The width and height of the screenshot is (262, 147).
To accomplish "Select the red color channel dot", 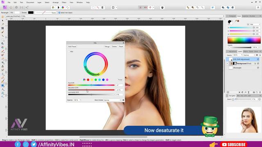I will point(88,80).
